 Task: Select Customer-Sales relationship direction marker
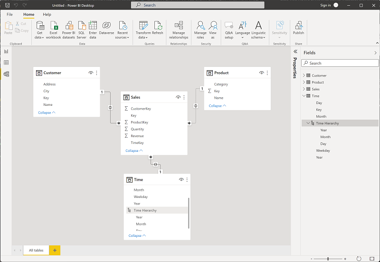click(110, 108)
